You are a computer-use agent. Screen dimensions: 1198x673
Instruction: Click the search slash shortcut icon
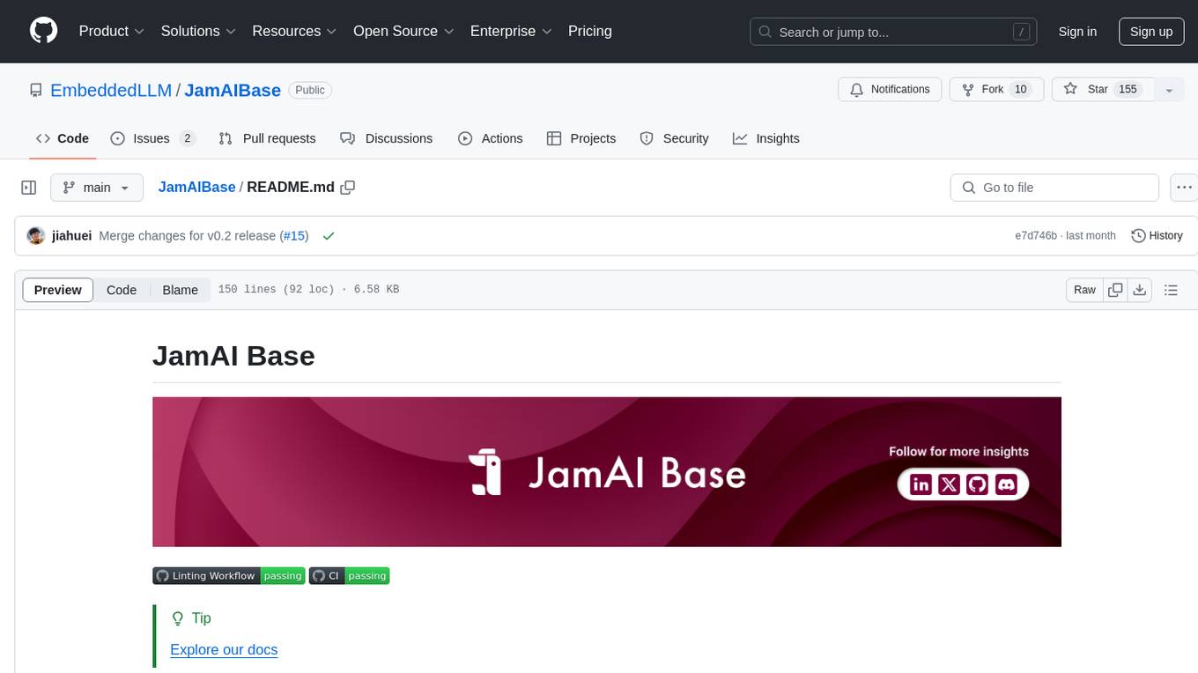click(1021, 32)
